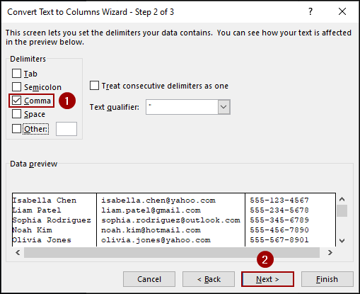
Task: Uncheck the Comma delimiter checkbox
Action: 16,101
